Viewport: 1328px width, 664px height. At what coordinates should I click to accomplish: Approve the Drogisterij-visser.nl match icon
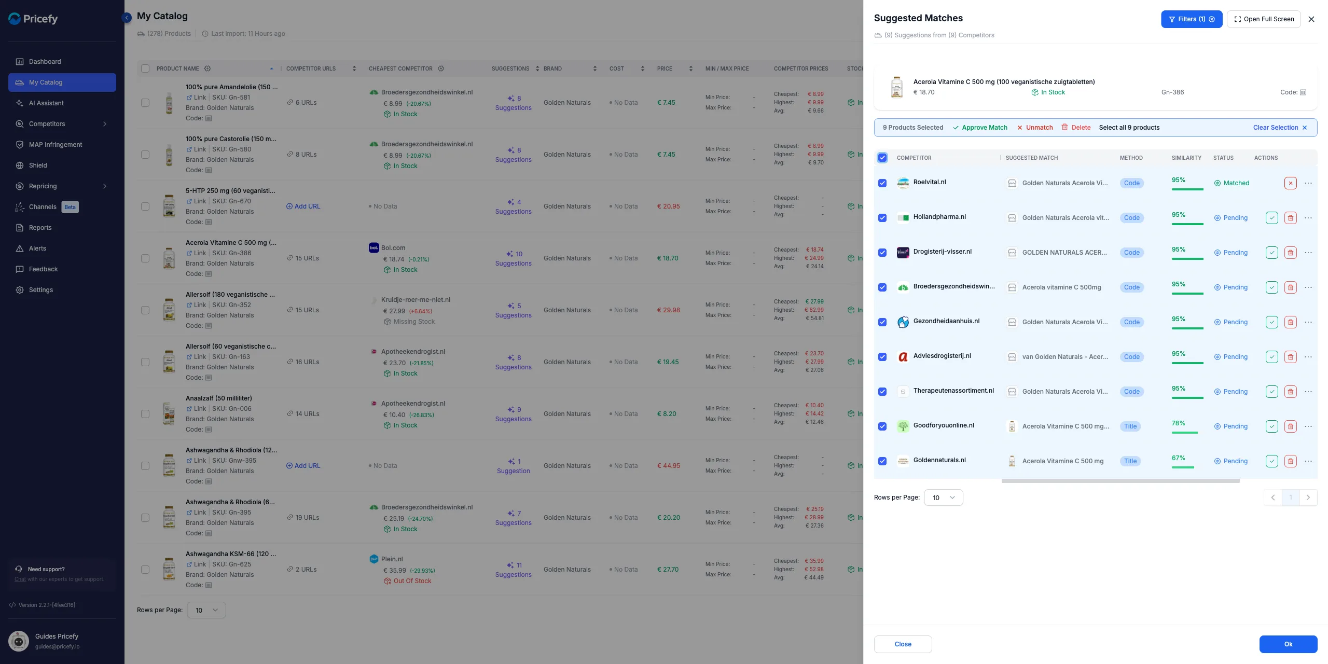[1271, 253]
